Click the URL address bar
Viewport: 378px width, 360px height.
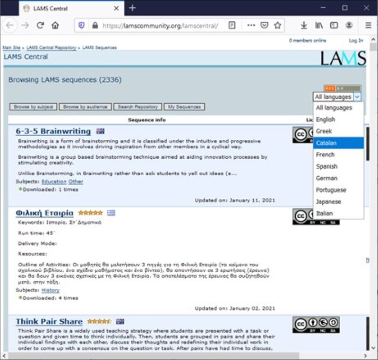[161, 26]
